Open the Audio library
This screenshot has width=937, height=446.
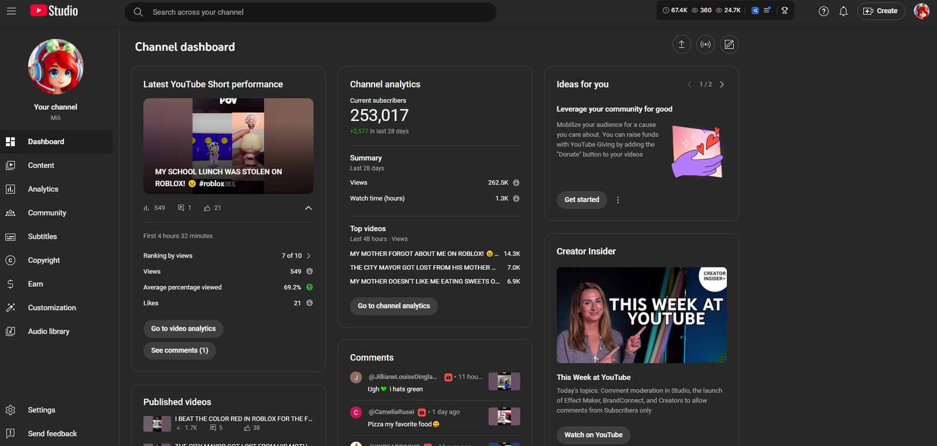pyautogui.click(x=56, y=331)
